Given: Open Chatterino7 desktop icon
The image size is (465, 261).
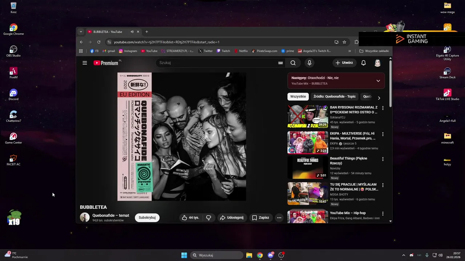Looking at the screenshot, I should pyautogui.click(x=13, y=116).
